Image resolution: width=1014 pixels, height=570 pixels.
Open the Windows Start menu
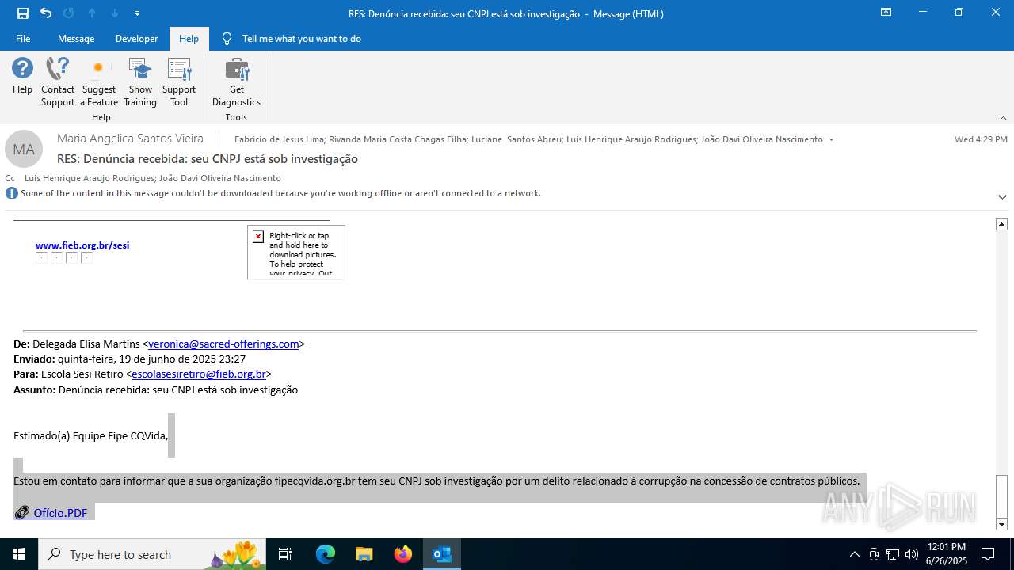[18, 554]
